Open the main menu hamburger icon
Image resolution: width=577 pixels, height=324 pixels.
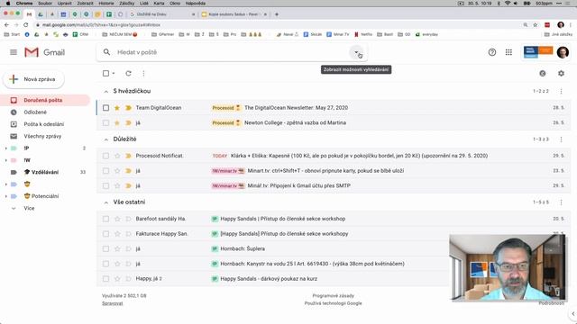click(x=14, y=52)
